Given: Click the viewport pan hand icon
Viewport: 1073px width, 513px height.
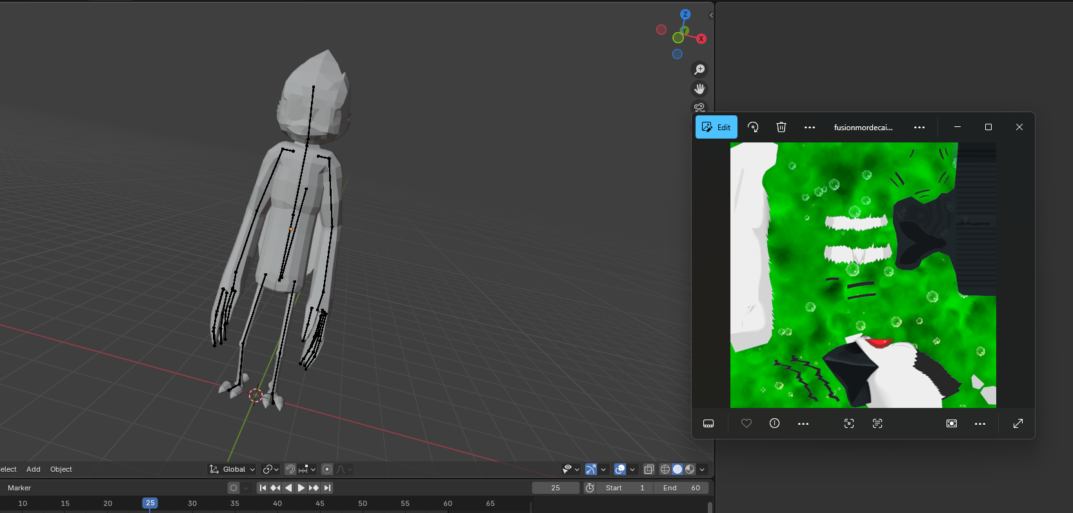Looking at the screenshot, I should click(x=699, y=89).
